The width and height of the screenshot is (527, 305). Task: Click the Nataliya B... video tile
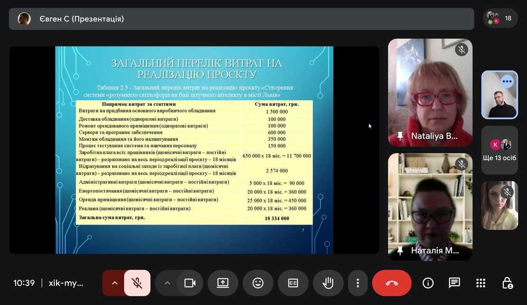[x=430, y=92]
